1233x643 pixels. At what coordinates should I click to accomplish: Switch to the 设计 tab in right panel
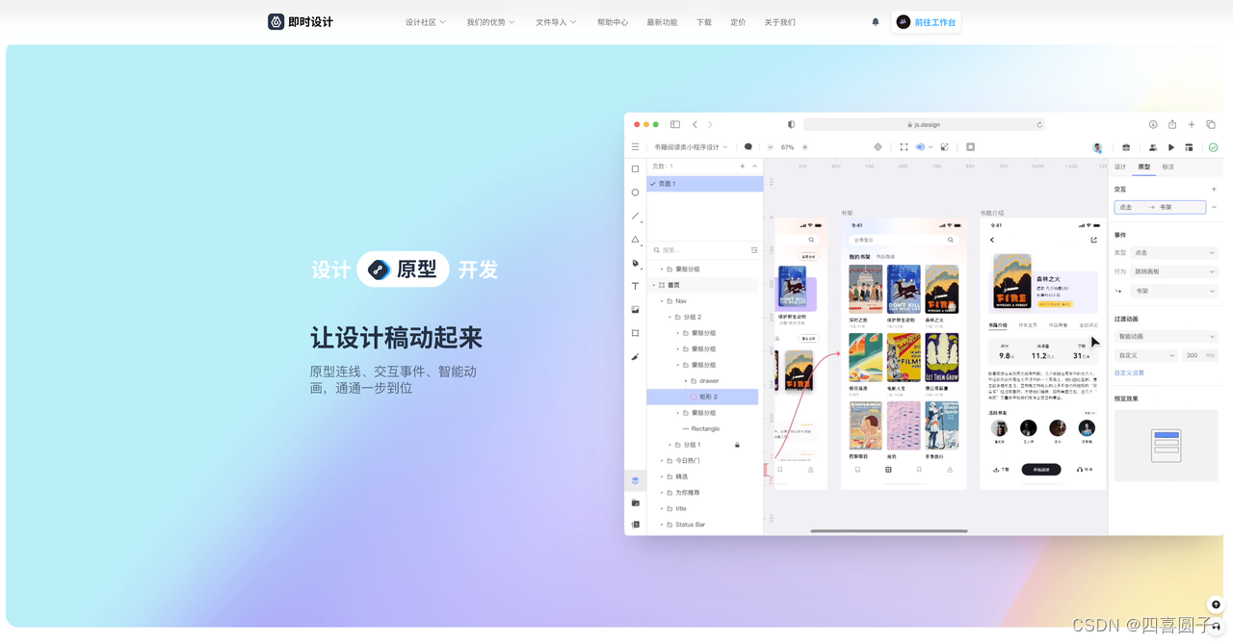[x=1119, y=166]
